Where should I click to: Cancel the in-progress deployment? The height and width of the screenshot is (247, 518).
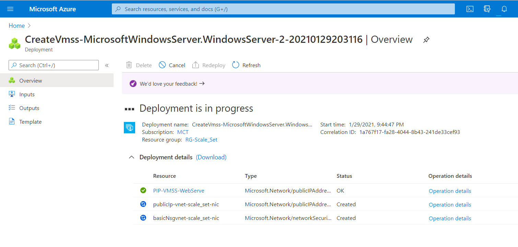coord(172,65)
